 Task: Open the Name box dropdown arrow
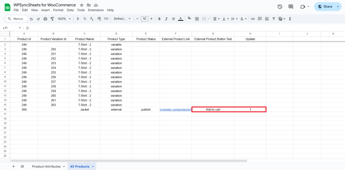coord(20,28)
